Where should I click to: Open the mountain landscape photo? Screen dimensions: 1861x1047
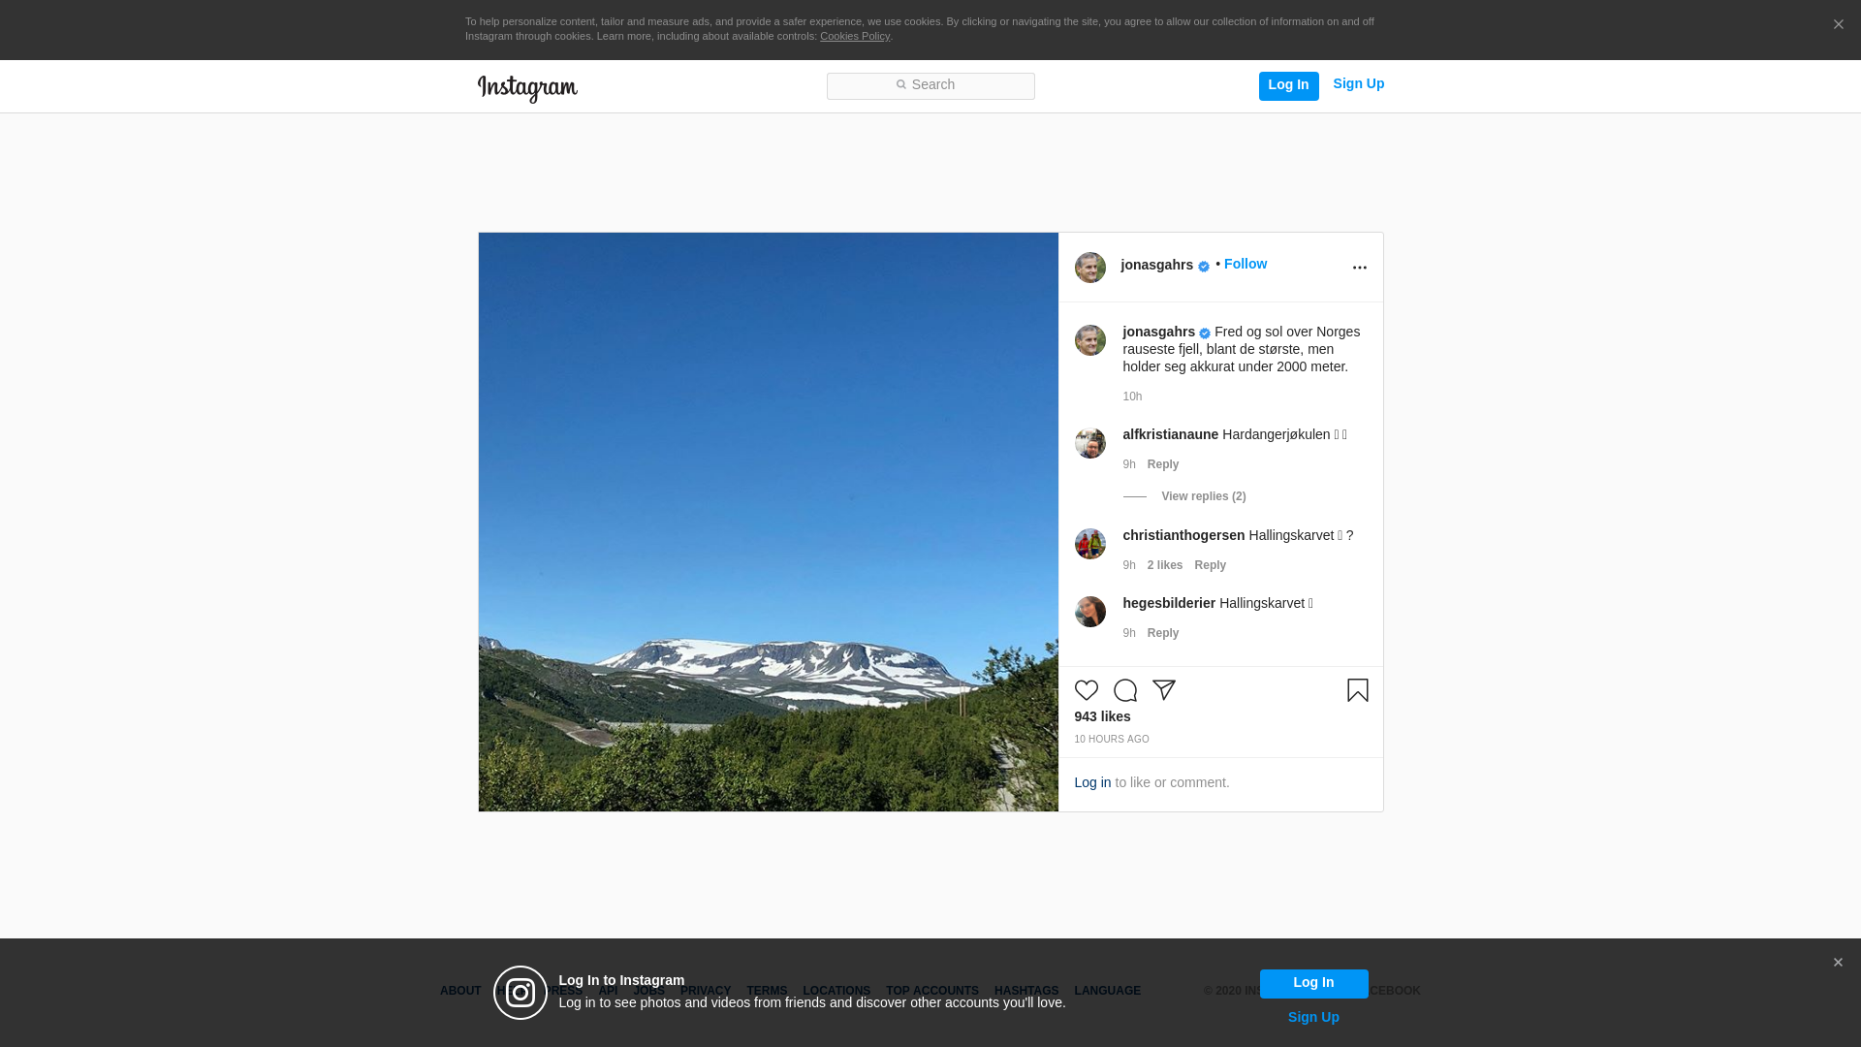pos(768,522)
